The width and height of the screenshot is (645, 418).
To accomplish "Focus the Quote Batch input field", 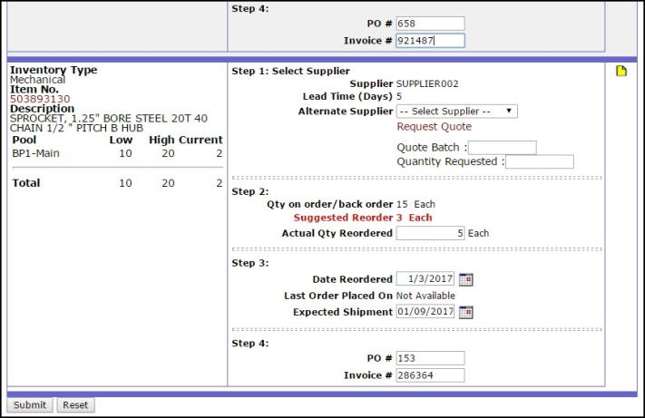I will click(502, 148).
